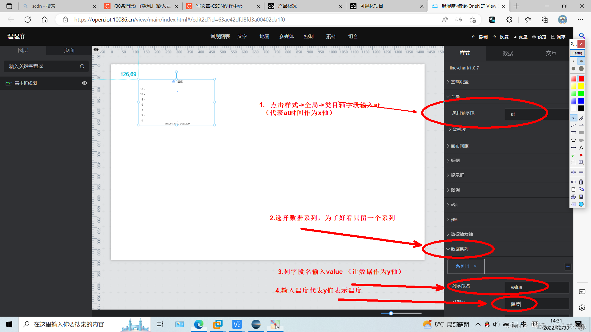Toggle the eye icon at ruler corner
The image size is (591, 332).
tap(96, 49)
